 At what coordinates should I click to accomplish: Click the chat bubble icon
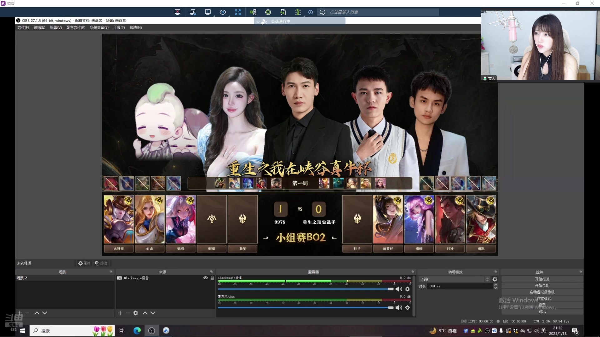click(322, 12)
